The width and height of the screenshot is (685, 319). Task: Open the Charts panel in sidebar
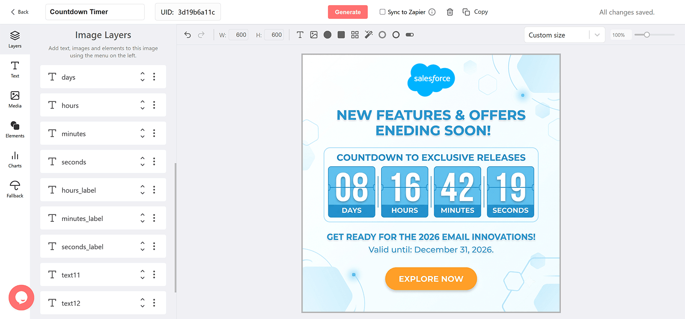point(15,159)
